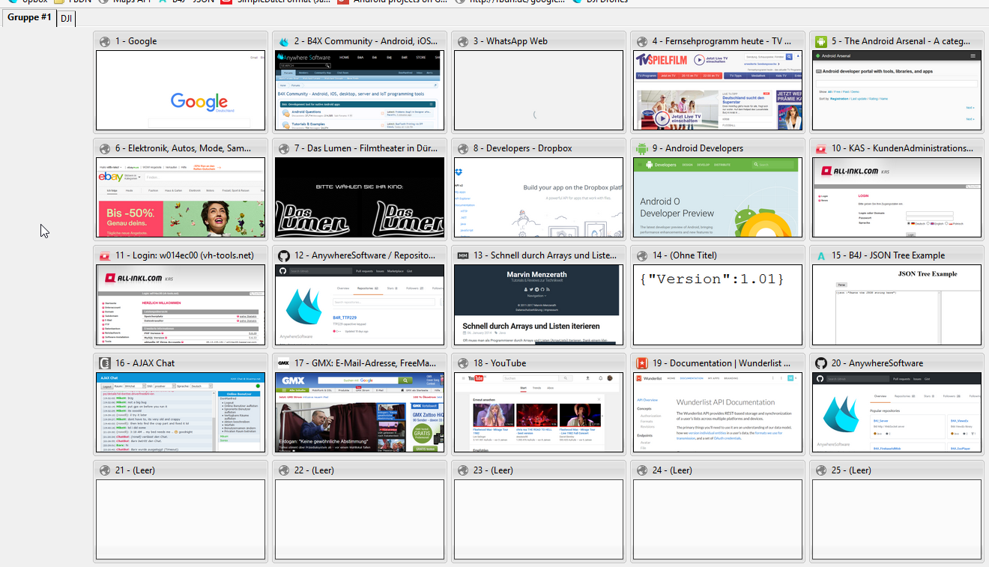Viewport: 989px width, 567px height.
Task: Click the AJAX Chat favicon on tile 16
Action: coord(105,363)
